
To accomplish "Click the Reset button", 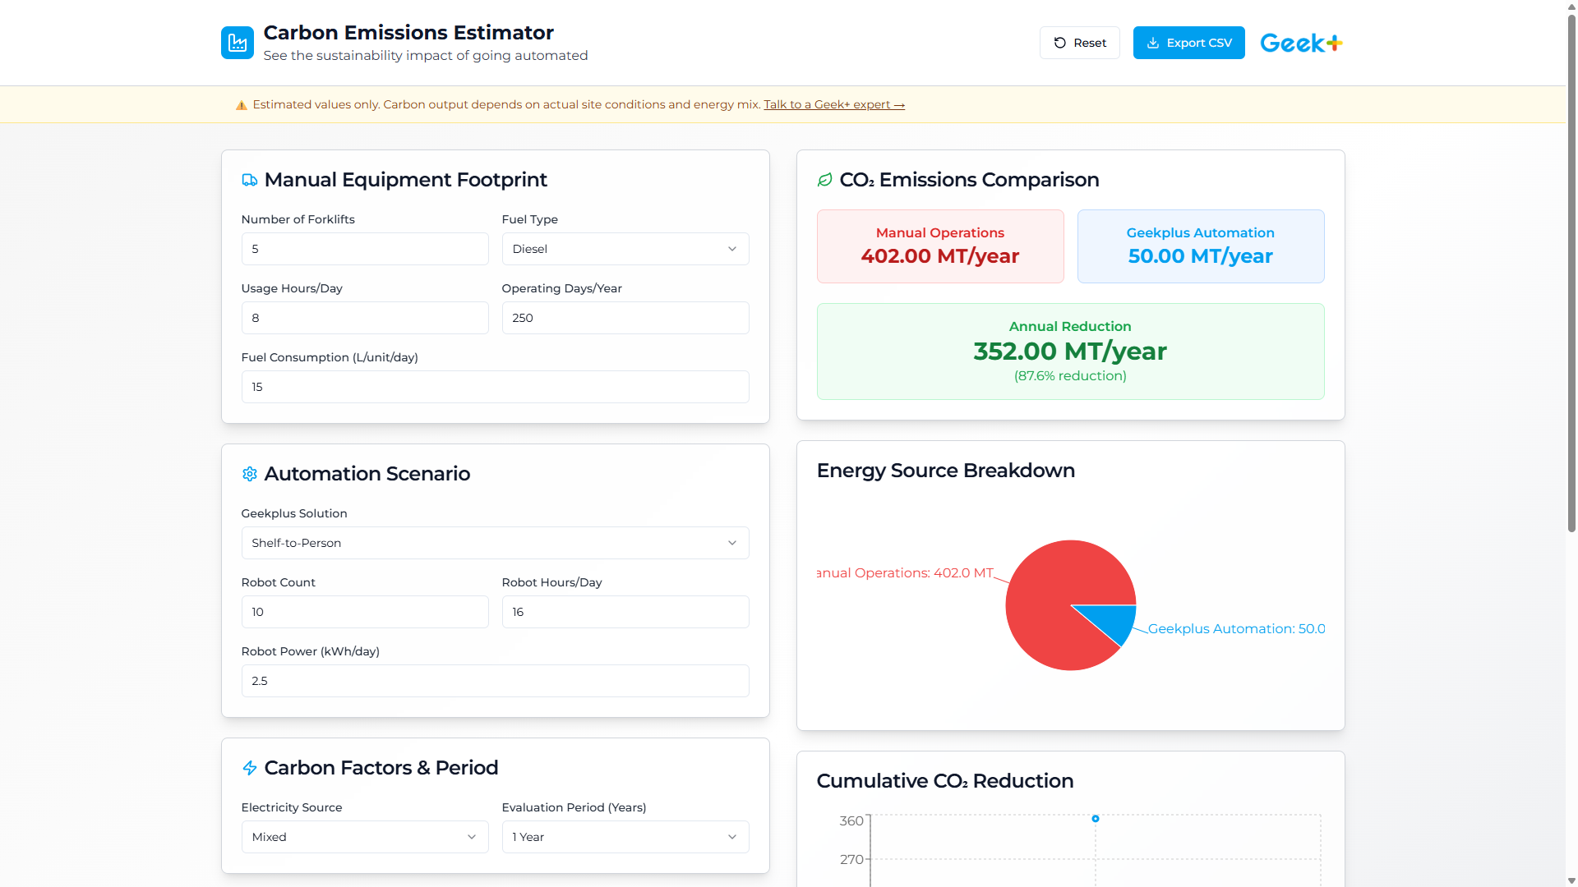I will pyautogui.click(x=1079, y=42).
